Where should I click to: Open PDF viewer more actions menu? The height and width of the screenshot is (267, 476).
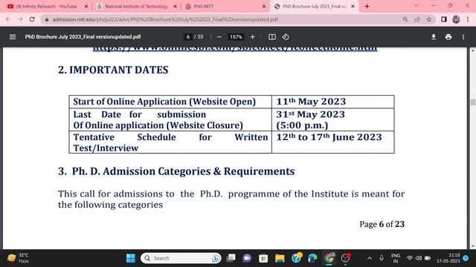pos(463,37)
